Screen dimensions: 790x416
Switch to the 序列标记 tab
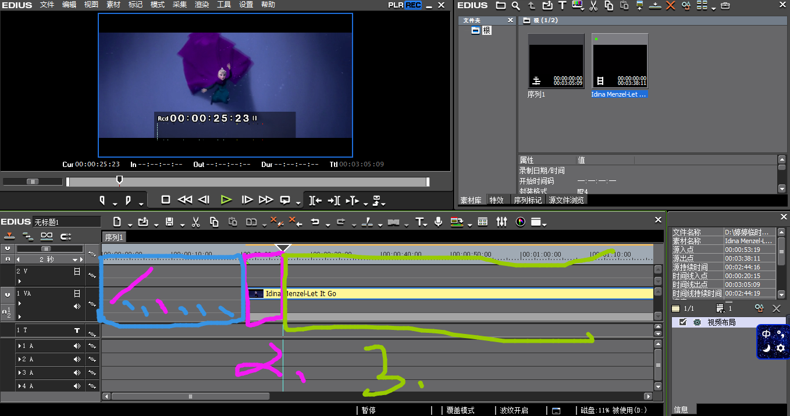[528, 200]
